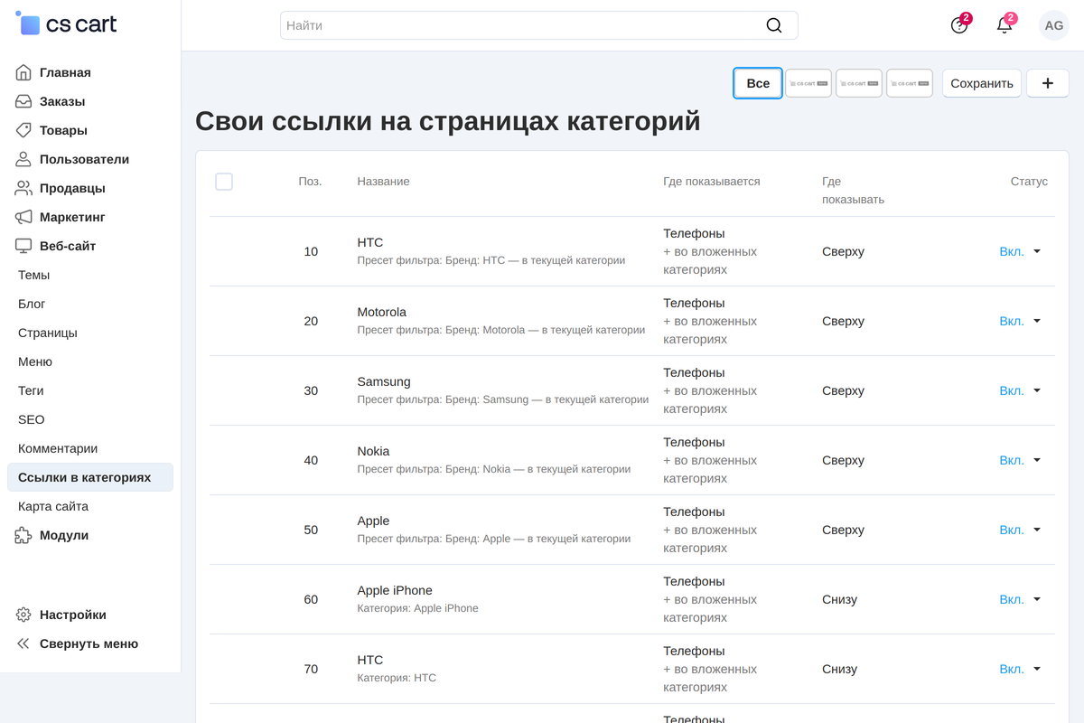Click Свернуть меню to collapse sidebar
This screenshot has height=723, width=1084.
tap(89, 643)
